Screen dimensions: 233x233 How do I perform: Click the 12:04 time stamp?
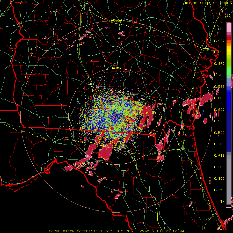178,231
